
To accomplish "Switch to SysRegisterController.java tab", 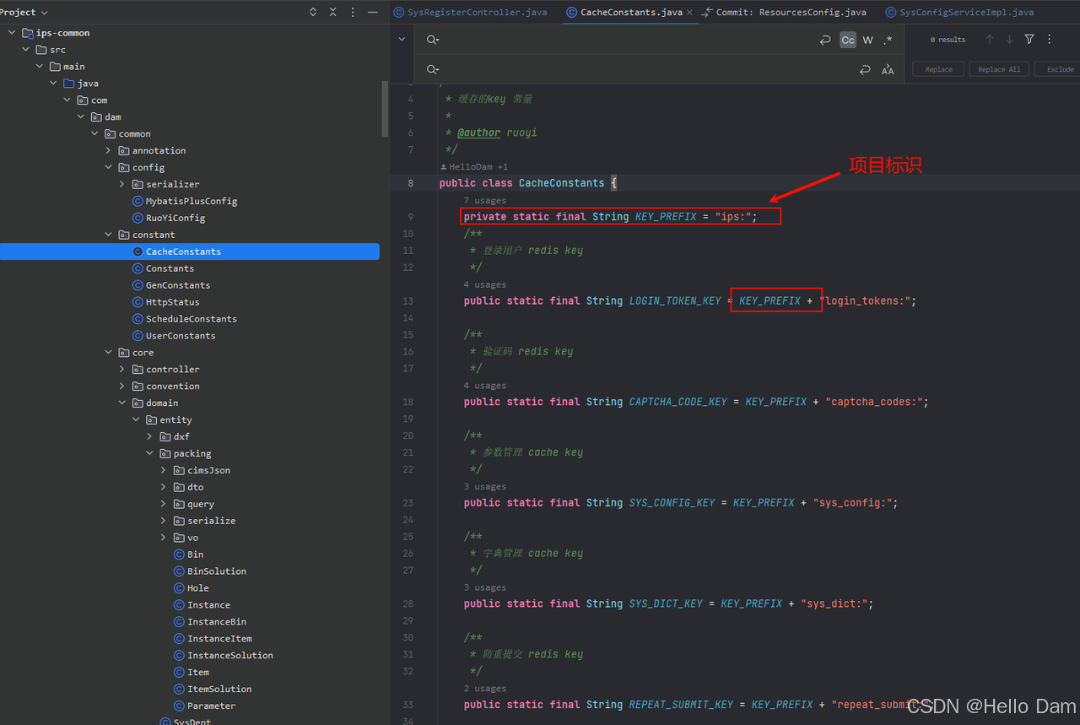I will [x=470, y=12].
